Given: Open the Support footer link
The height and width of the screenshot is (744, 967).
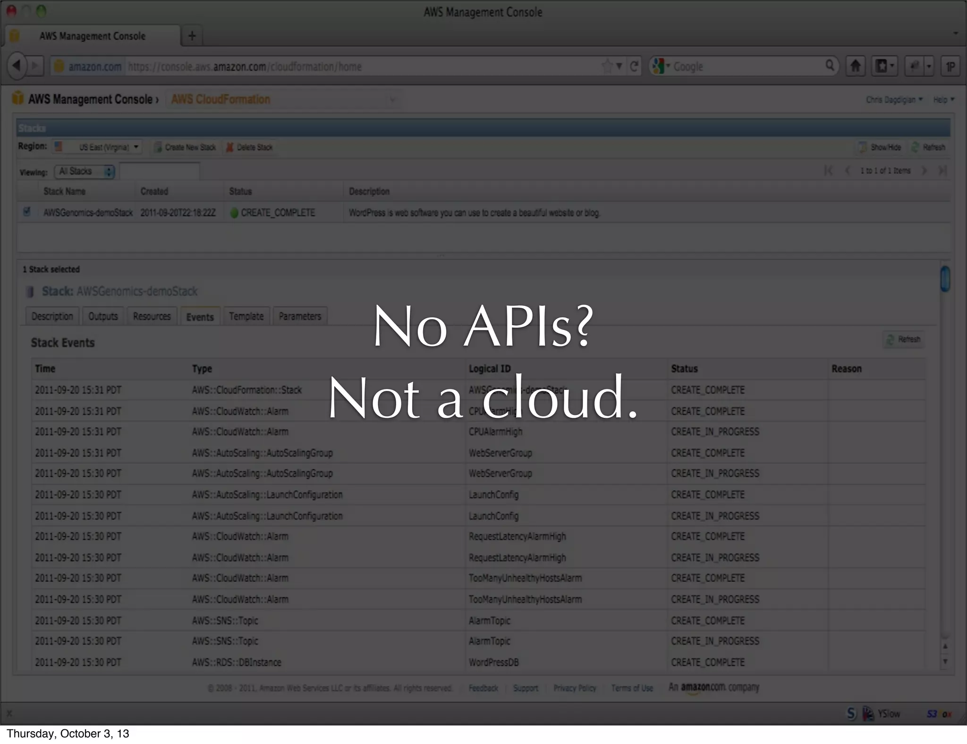Looking at the screenshot, I should tap(526, 688).
